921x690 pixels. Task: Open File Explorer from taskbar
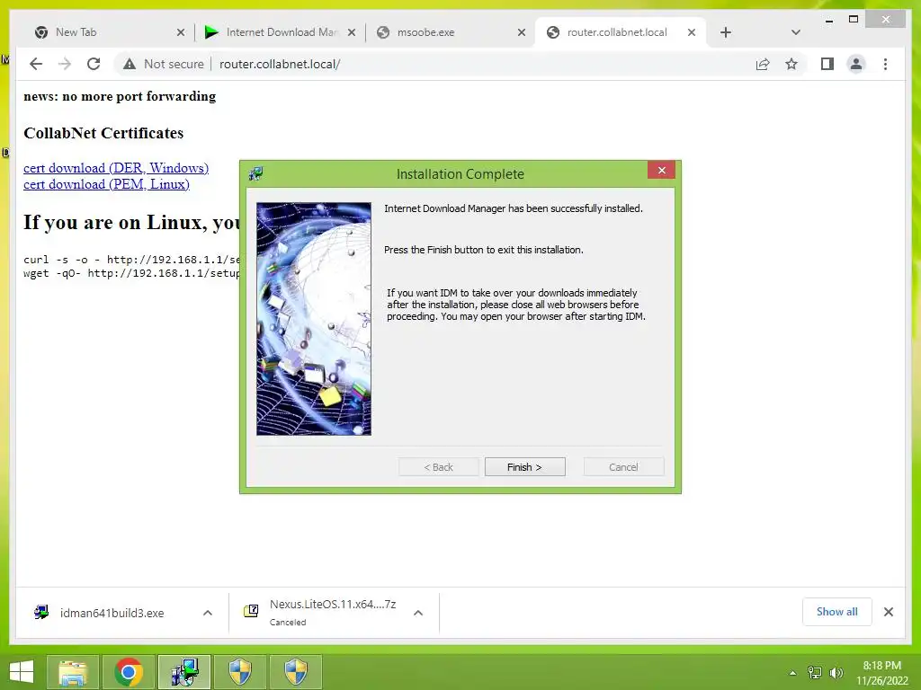pyautogui.click(x=72, y=672)
